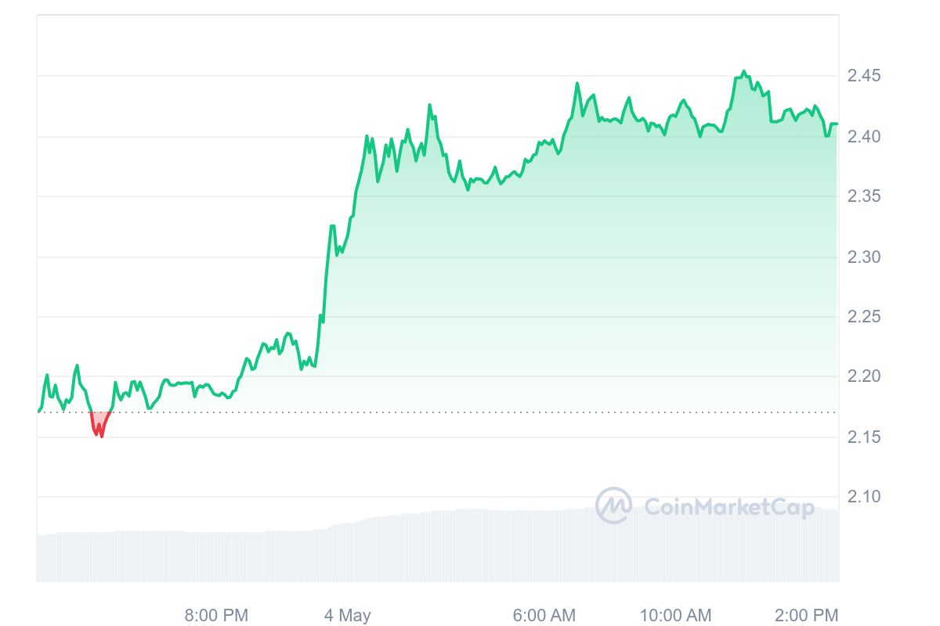Click the CoinMarketCap watermark text
This screenshot has height=626, width=940.
point(728,508)
